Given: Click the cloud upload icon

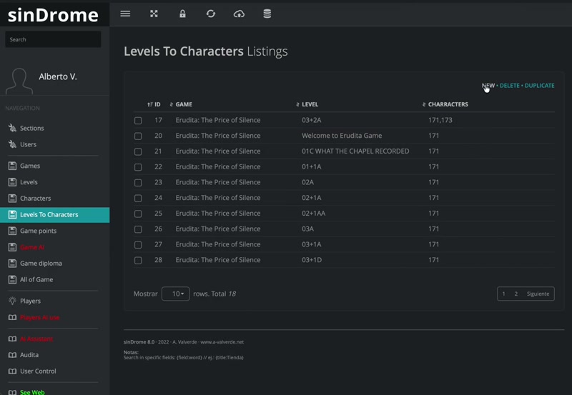Looking at the screenshot, I should [239, 14].
